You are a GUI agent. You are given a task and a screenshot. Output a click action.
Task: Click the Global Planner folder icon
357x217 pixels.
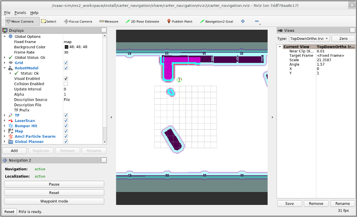click(x=10, y=141)
